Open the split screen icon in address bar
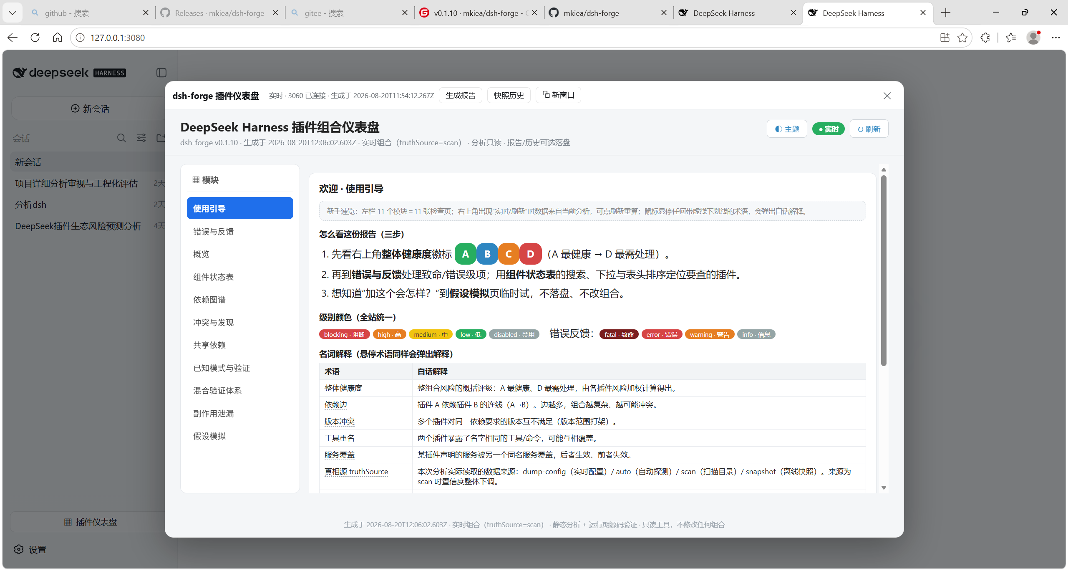Viewport: 1068px width, 571px height. coord(945,38)
